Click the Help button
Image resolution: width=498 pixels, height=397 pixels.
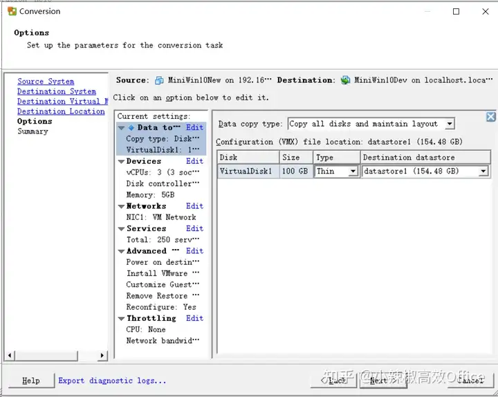tap(31, 380)
